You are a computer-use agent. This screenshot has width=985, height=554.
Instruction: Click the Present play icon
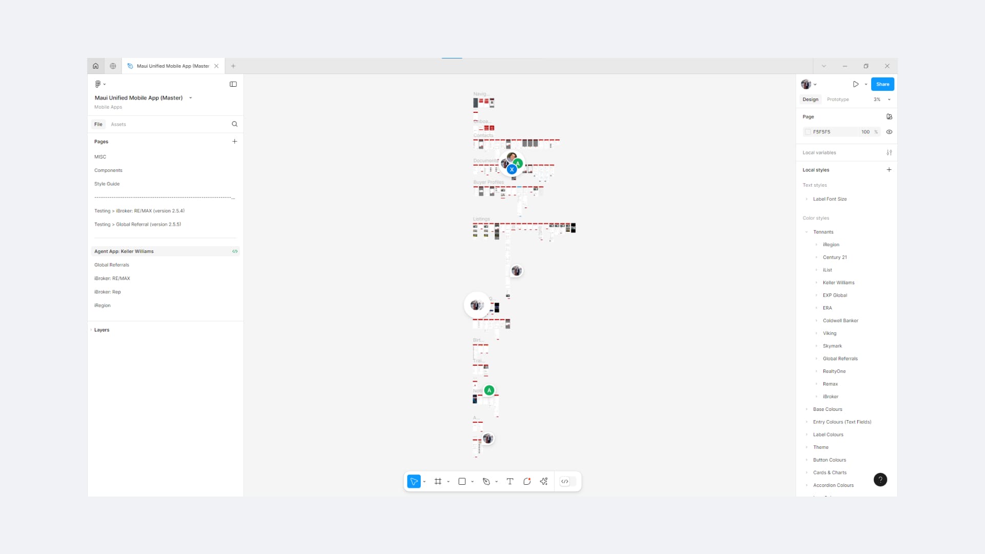(x=855, y=84)
